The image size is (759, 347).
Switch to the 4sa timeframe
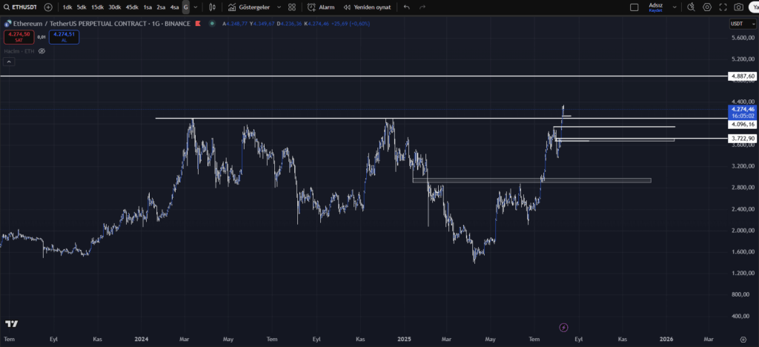click(x=174, y=7)
